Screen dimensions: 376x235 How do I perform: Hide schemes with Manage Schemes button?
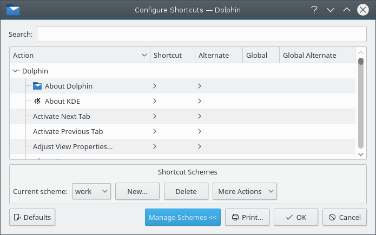tap(182, 217)
